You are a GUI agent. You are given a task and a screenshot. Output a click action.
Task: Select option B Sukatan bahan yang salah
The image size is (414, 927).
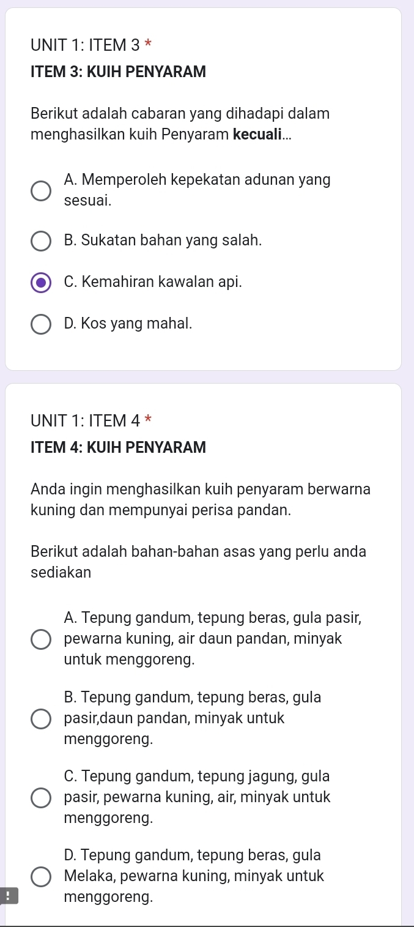pyautogui.click(x=42, y=241)
